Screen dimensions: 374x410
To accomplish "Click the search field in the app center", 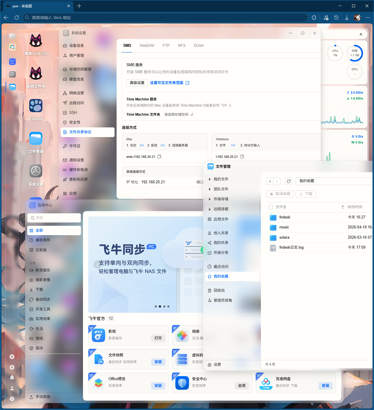I will [x=54, y=218].
